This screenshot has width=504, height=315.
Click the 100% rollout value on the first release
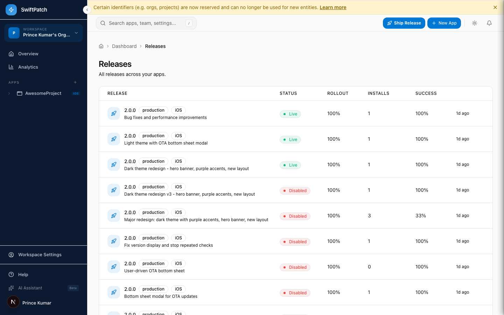(334, 113)
